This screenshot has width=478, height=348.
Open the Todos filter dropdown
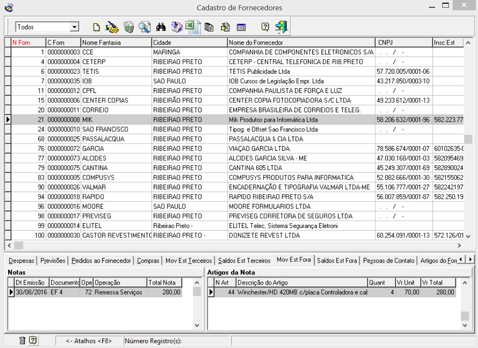[74, 27]
